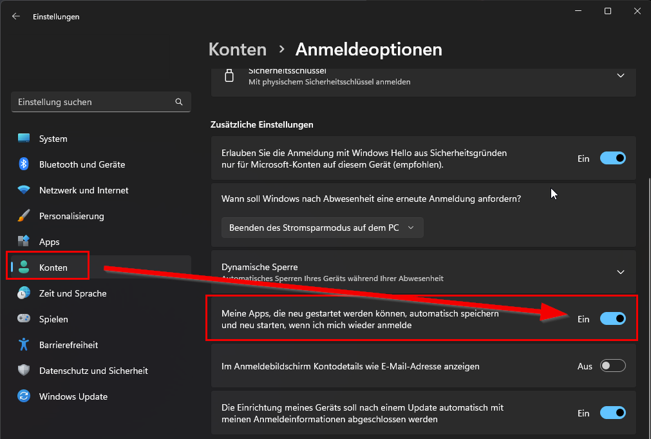Click the Barrierefreiheit accessibility figure icon
Viewport: 651px width, 439px height.
tap(24, 345)
